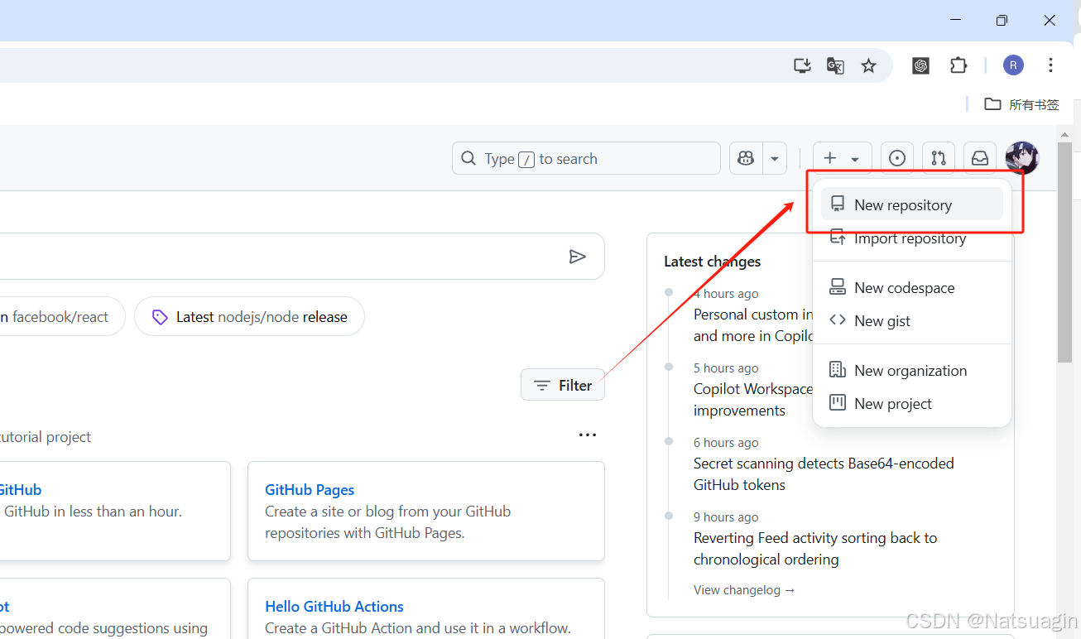Bookmark this page with star icon

coord(868,65)
